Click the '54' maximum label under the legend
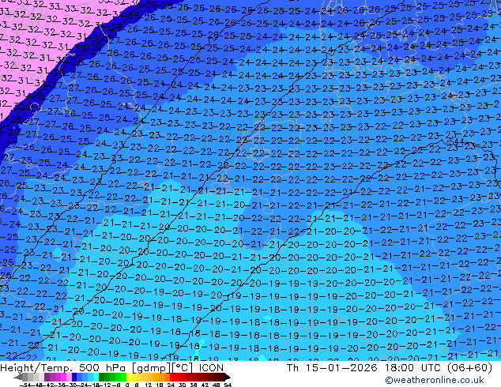 (x=228, y=385)
